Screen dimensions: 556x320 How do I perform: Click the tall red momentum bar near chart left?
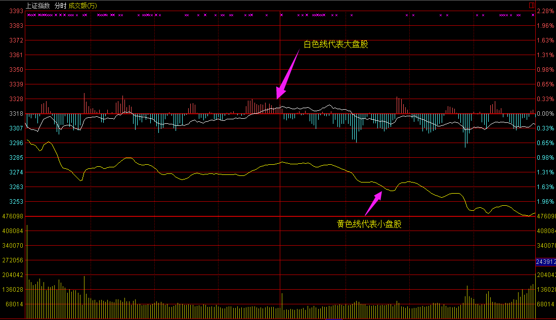(x=84, y=103)
